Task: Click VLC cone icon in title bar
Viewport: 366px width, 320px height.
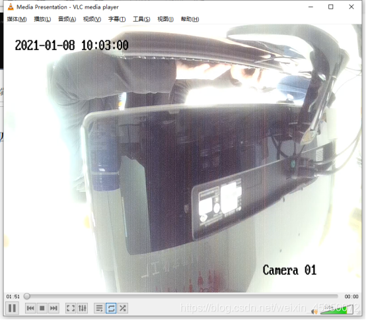Action: 11,7
